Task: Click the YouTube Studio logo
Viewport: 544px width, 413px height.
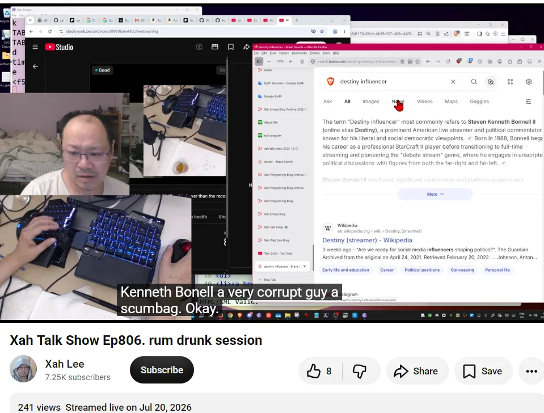Action: [60, 47]
